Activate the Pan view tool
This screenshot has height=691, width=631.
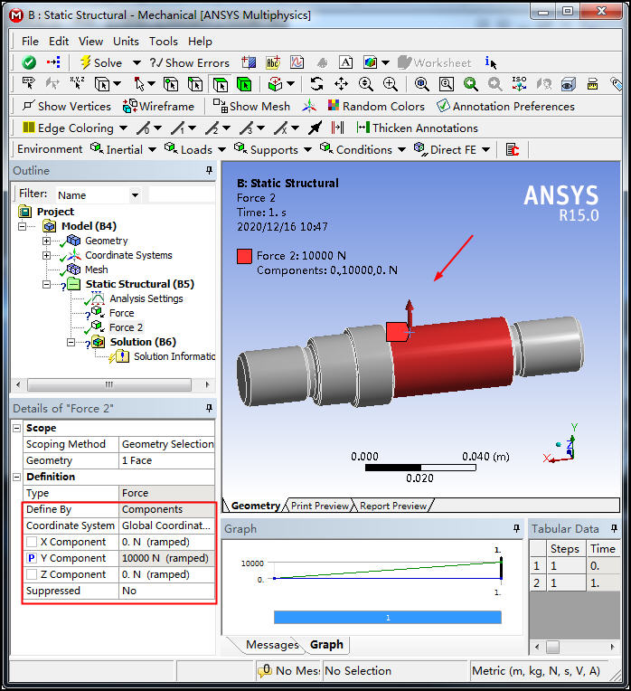point(341,84)
